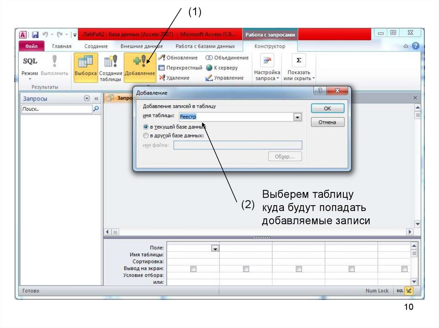The height and width of the screenshot is (328, 439).
Task: Choose Удаление delete query
Action: (174, 78)
